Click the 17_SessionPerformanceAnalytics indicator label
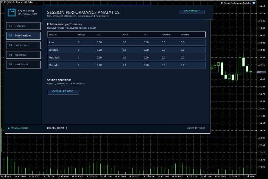 click(x=236, y=3)
